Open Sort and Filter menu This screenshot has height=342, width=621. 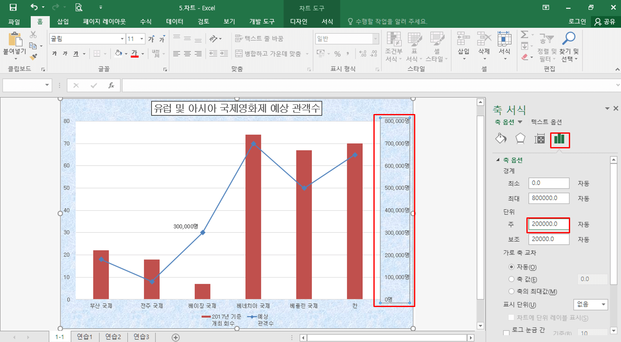coord(547,47)
